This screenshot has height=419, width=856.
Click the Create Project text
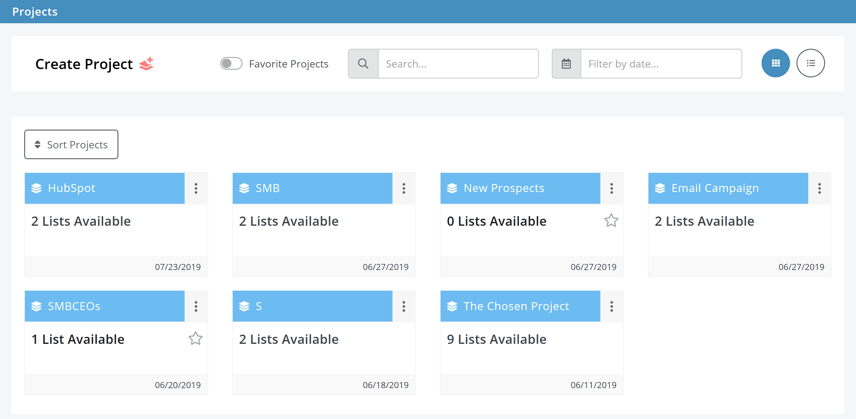click(x=84, y=64)
